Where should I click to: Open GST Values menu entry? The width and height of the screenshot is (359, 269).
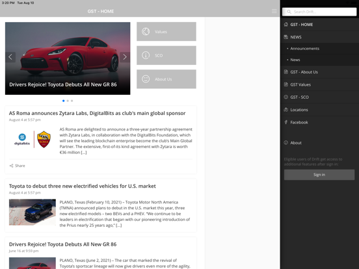coord(319,84)
